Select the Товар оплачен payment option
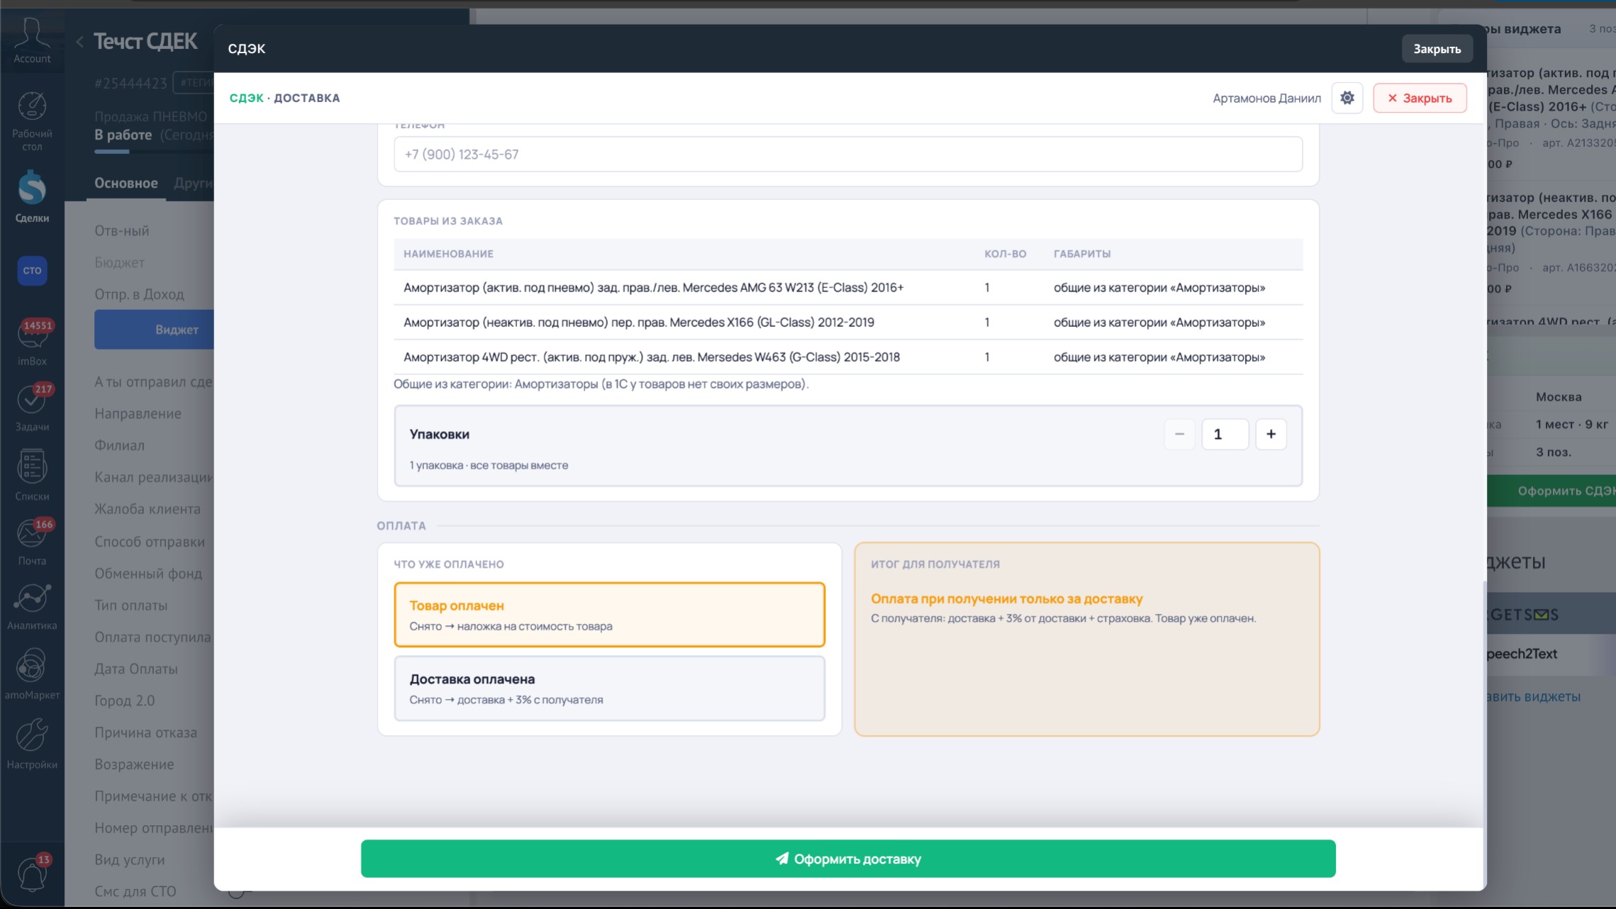The width and height of the screenshot is (1616, 909). (610, 615)
